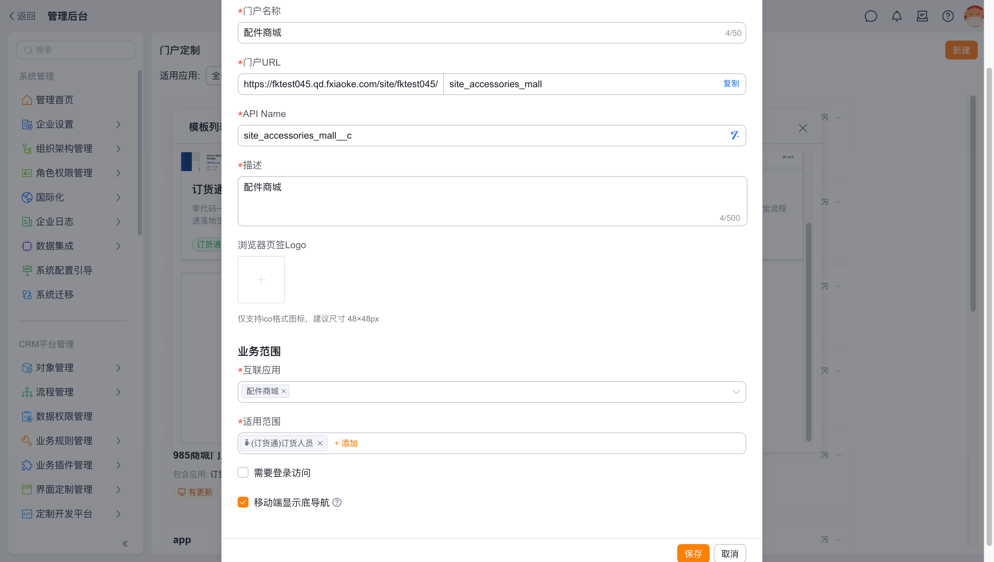Open the notification bell icon
The height and width of the screenshot is (562, 994).
click(897, 16)
